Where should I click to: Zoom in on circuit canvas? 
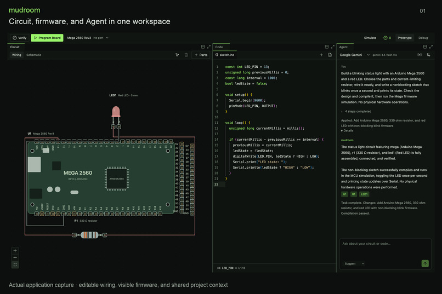click(15, 251)
